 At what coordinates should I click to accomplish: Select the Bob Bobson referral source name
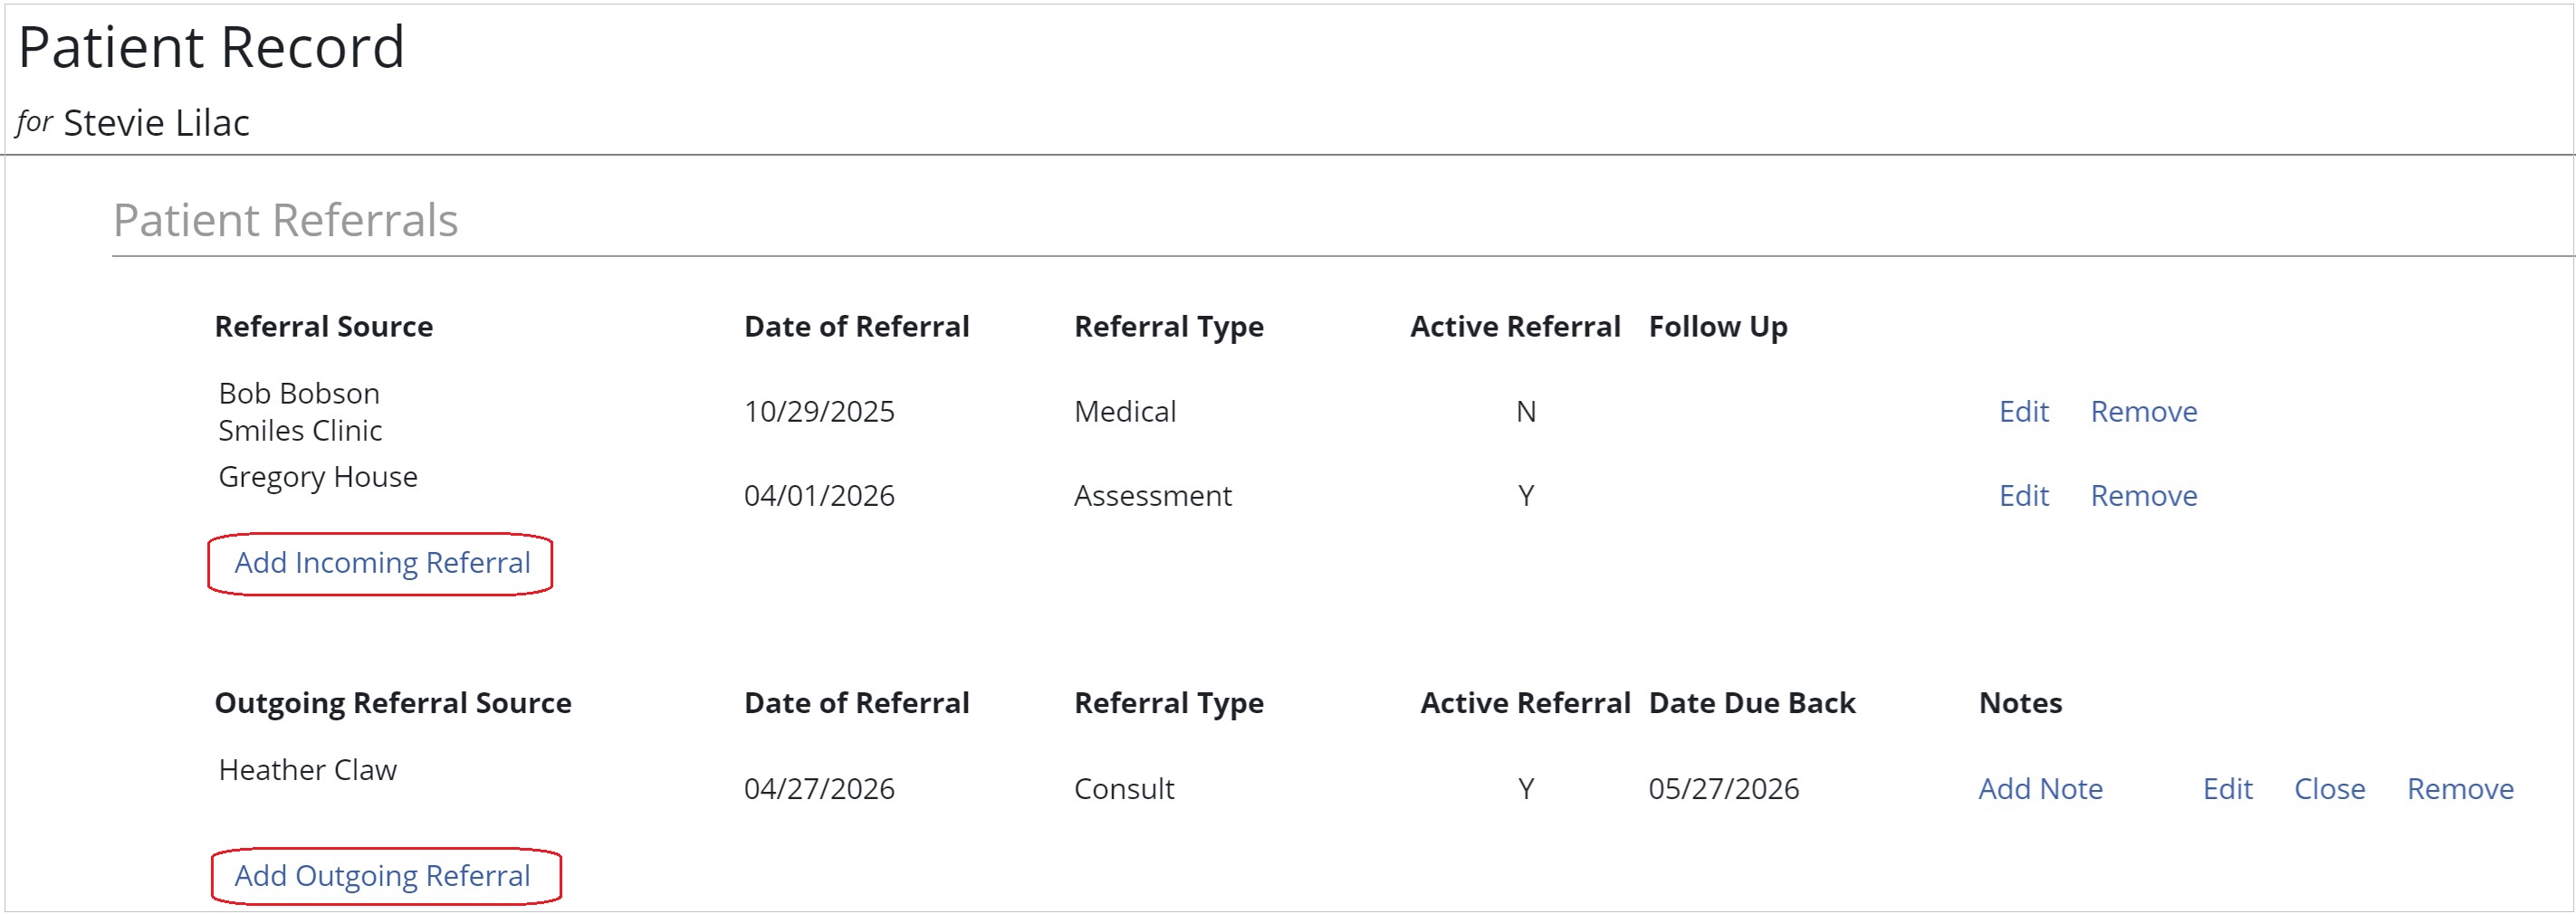[299, 394]
